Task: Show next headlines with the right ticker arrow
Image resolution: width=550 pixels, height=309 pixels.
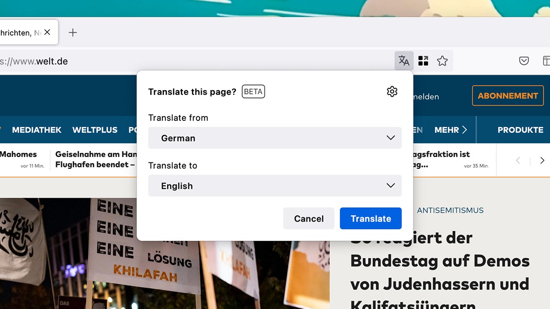Action: pos(541,160)
